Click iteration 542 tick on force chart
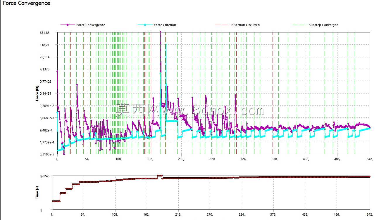This screenshot has width=379, height=220. pyautogui.click(x=370, y=159)
